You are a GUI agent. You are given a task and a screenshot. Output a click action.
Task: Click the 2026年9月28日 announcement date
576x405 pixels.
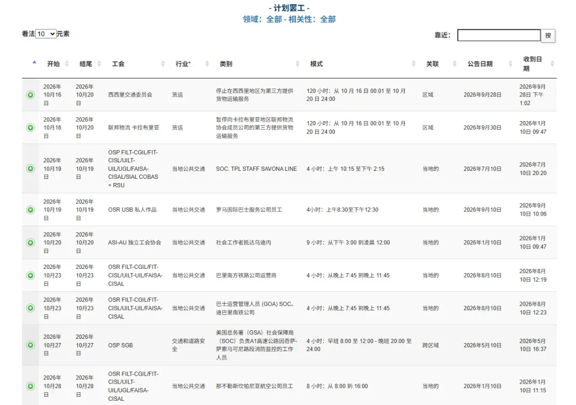[482, 95]
